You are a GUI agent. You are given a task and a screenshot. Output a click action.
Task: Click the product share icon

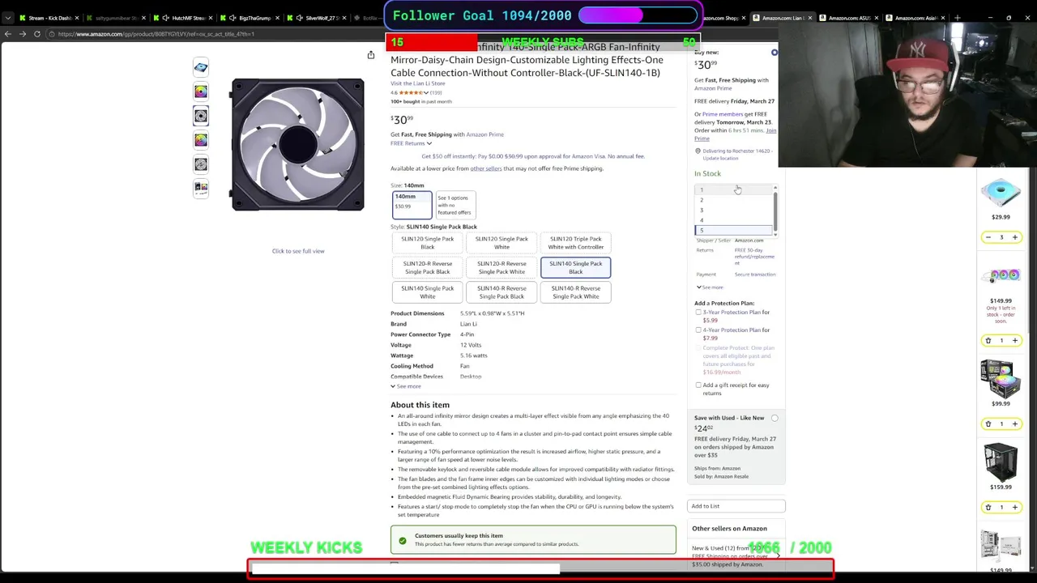tap(370, 55)
